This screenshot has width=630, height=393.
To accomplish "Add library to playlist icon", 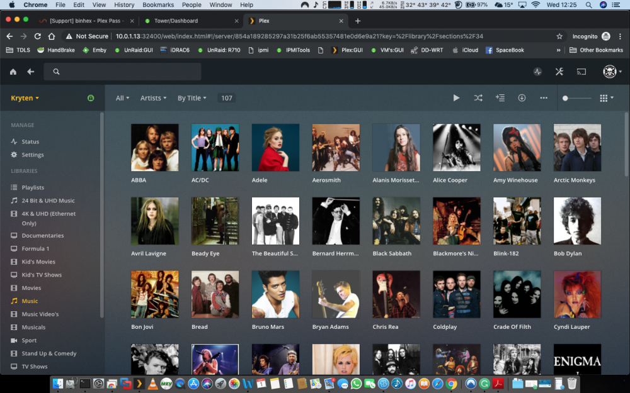I will (x=500, y=98).
